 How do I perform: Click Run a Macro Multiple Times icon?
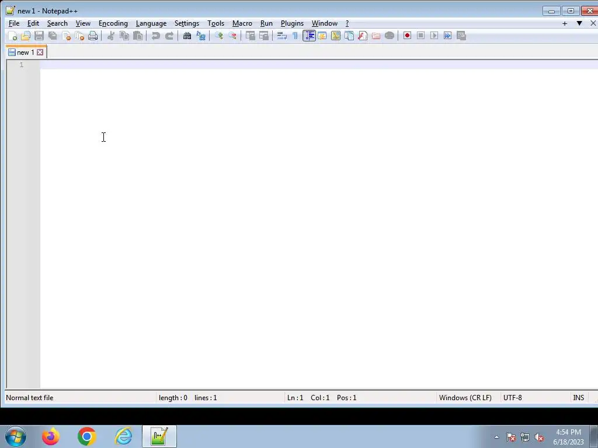point(448,36)
